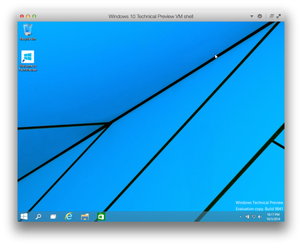The height and width of the screenshot is (246, 302).
Task: Click the Search magnifier on taskbar
Action: point(38,217)
